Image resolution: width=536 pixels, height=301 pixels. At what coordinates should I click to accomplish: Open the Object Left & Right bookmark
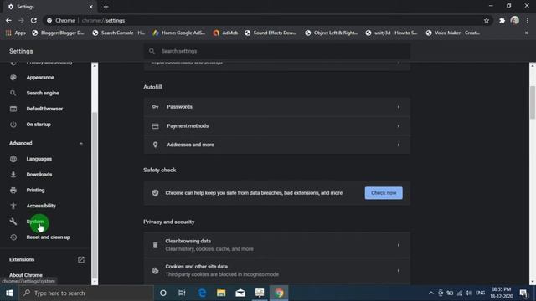click(x=332, y=33)
